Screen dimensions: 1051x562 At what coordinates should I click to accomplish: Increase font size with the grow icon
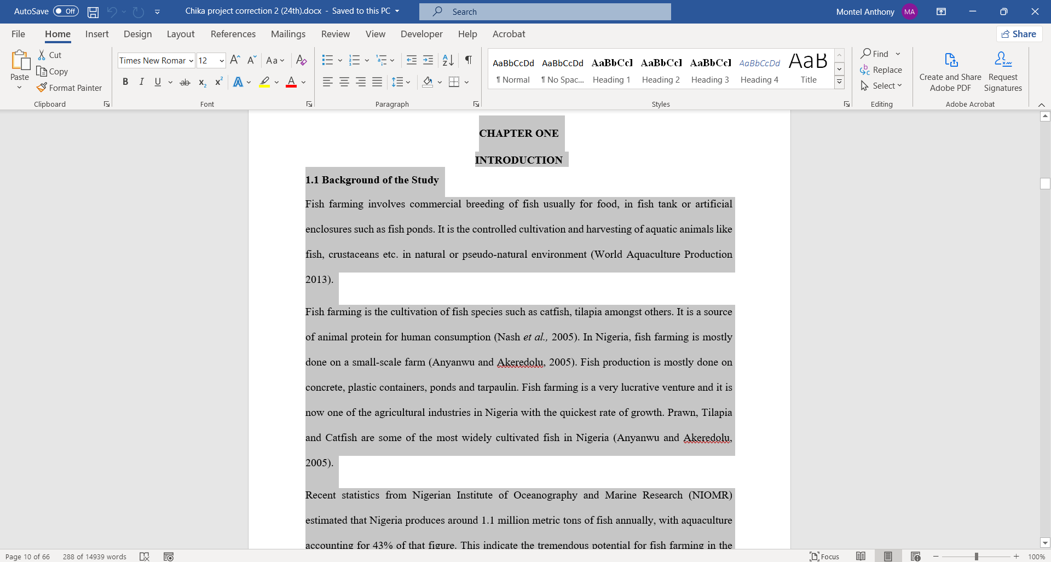[235, 60]
